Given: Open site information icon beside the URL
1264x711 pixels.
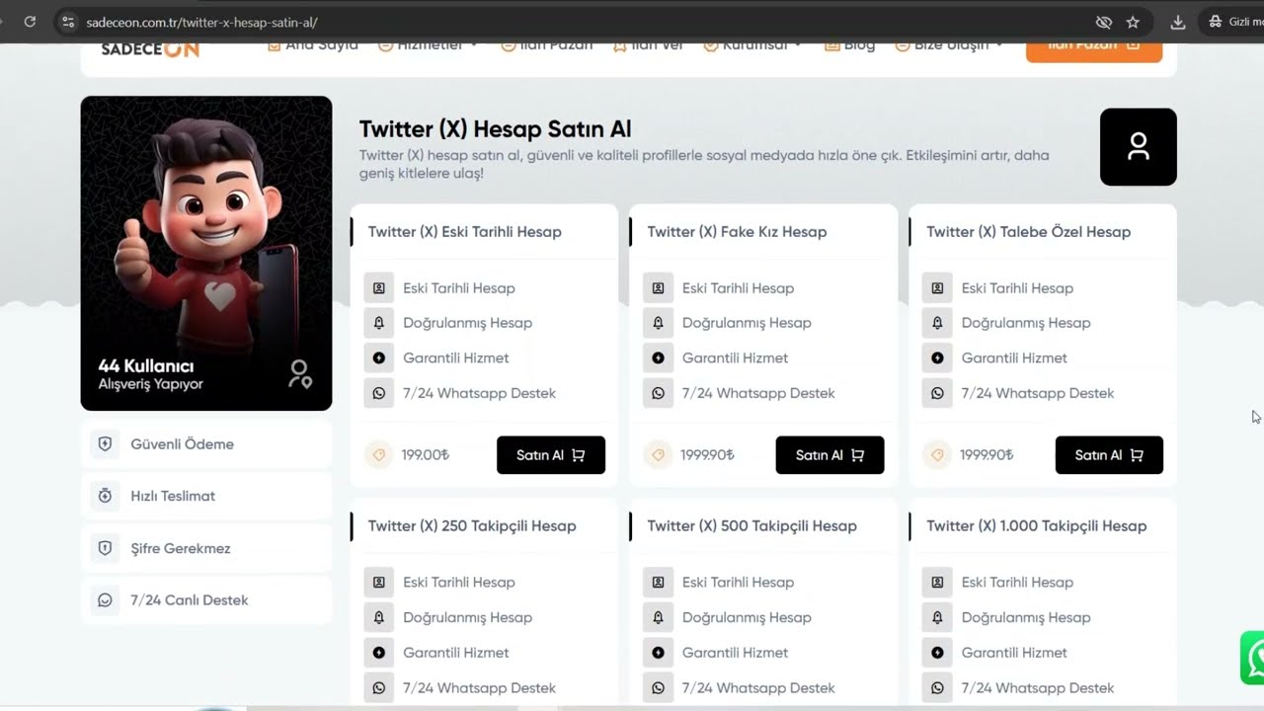Looking at the screenshot, I should click(67, 22).
